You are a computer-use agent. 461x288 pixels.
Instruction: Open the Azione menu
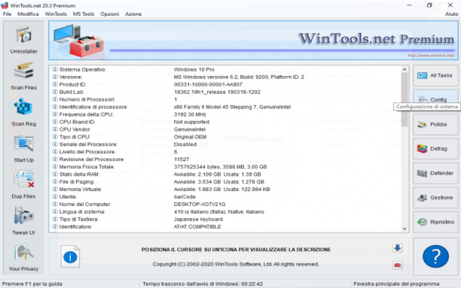[133, 14]
